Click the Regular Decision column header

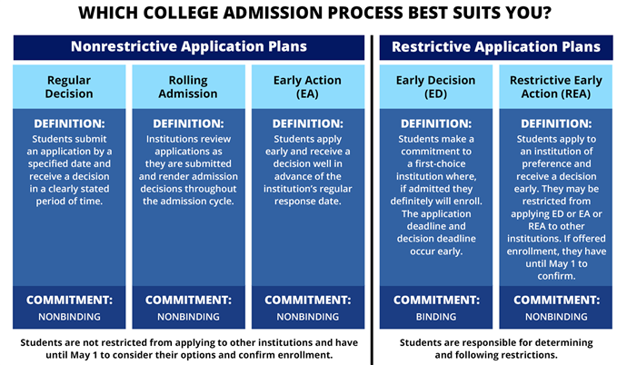tap(69, 86)
